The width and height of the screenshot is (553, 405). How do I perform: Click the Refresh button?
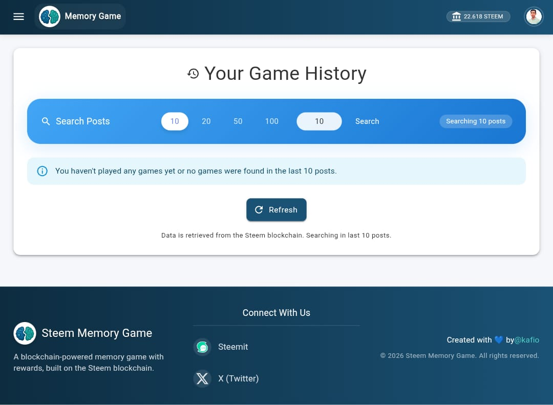[x=276, y=210]
